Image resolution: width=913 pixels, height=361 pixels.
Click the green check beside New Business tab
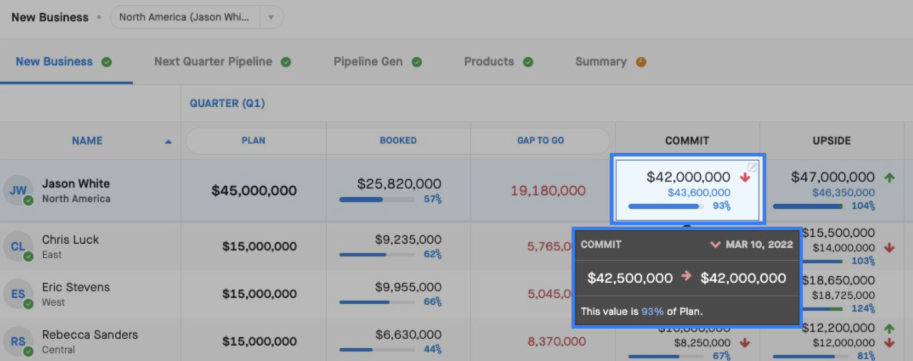coord(106,62)
